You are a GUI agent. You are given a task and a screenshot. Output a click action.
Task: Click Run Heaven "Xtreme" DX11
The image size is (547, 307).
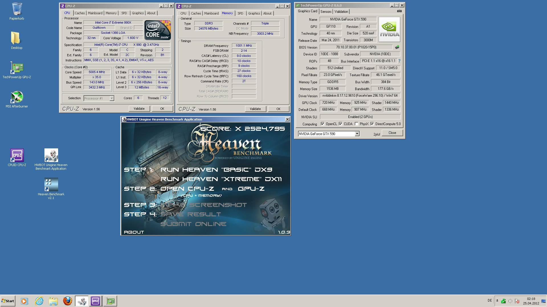(x=221, y=179)
